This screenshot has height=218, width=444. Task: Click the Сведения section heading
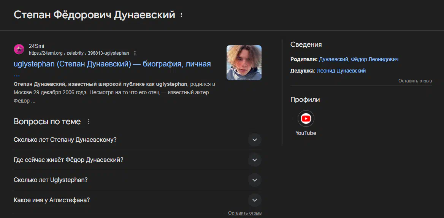(x=306, y=44)
